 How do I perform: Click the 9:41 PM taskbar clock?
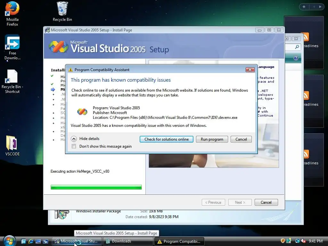[316, 241]
